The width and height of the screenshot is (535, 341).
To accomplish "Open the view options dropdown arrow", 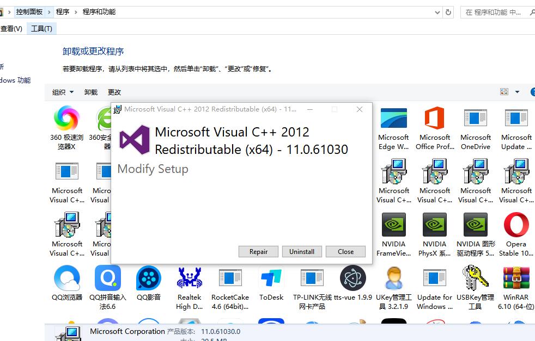I will 517,92.
